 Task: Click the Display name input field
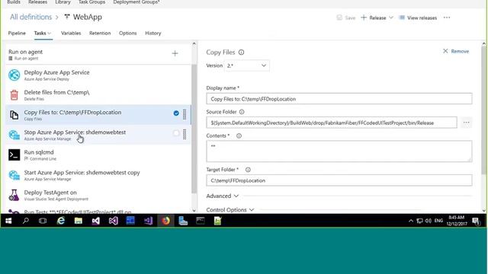[x=339, y=99]
